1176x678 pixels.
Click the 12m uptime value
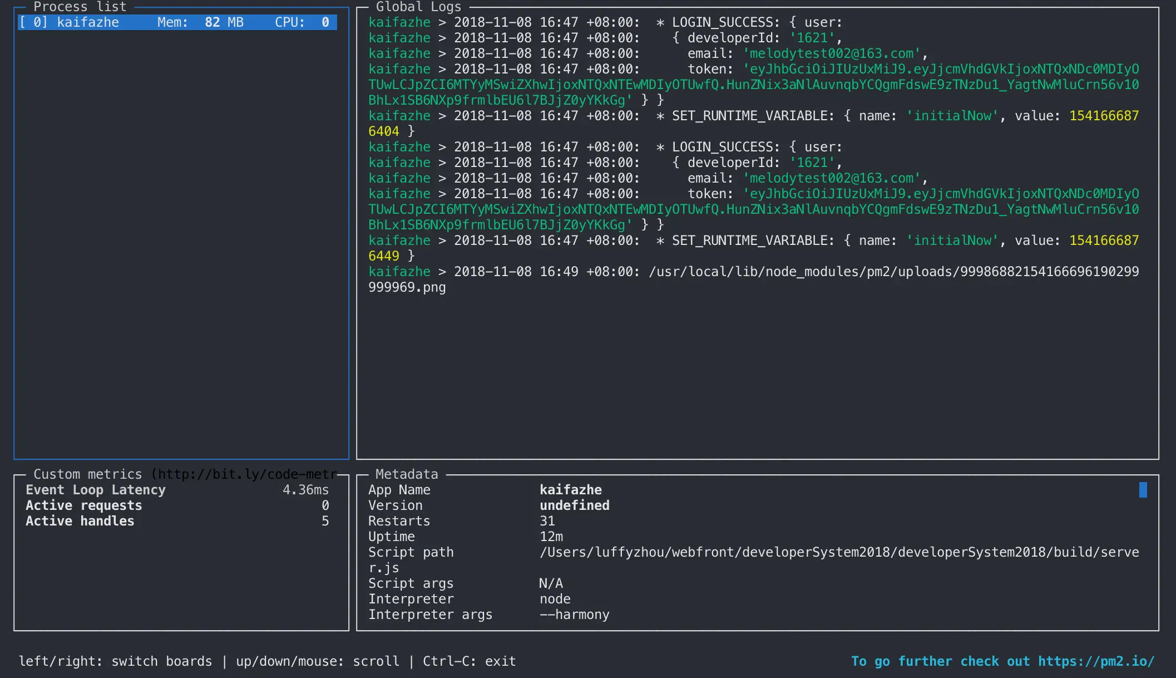[x=551, y=537]
